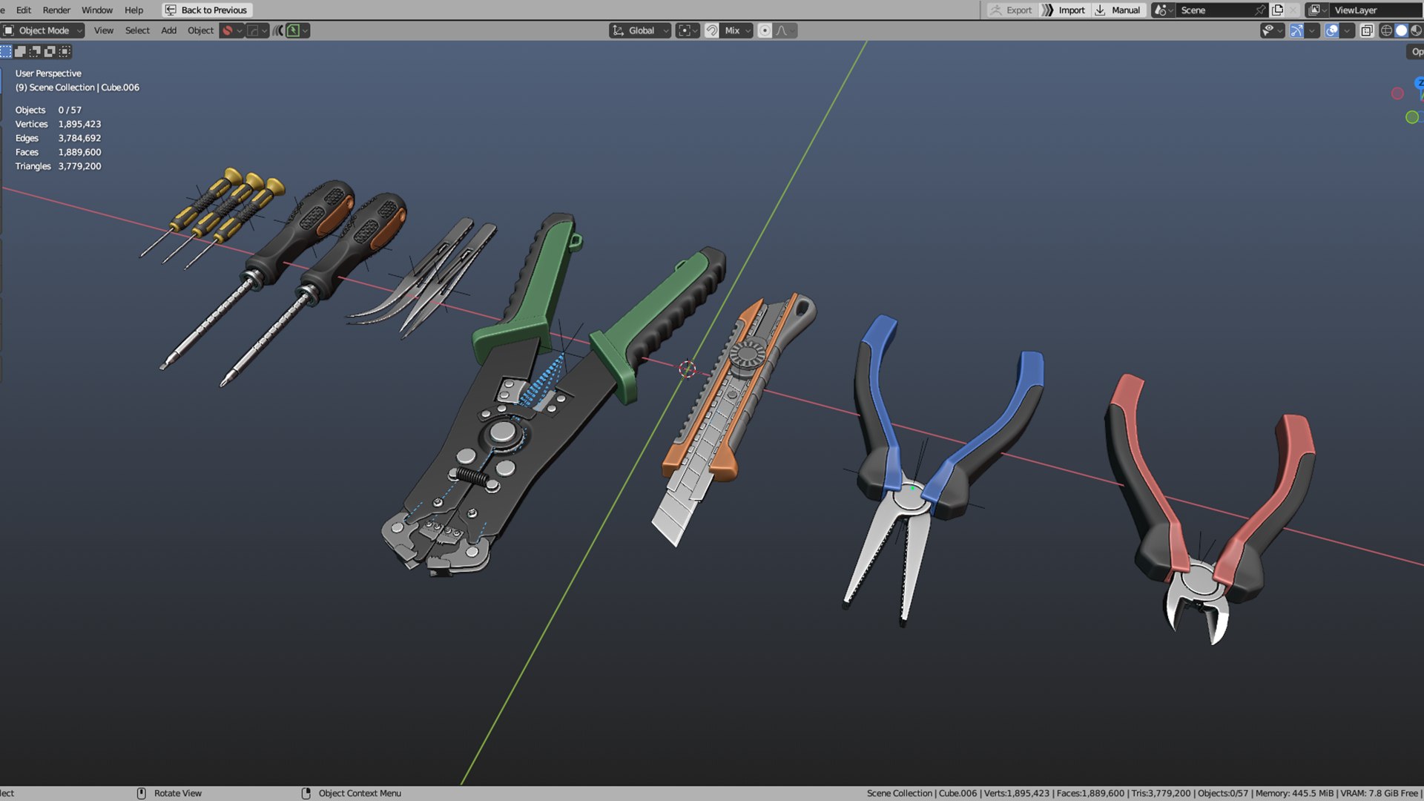Click the ViewLayer name field
Viewport: 1424px width, 801px height.
point(1376,10)
